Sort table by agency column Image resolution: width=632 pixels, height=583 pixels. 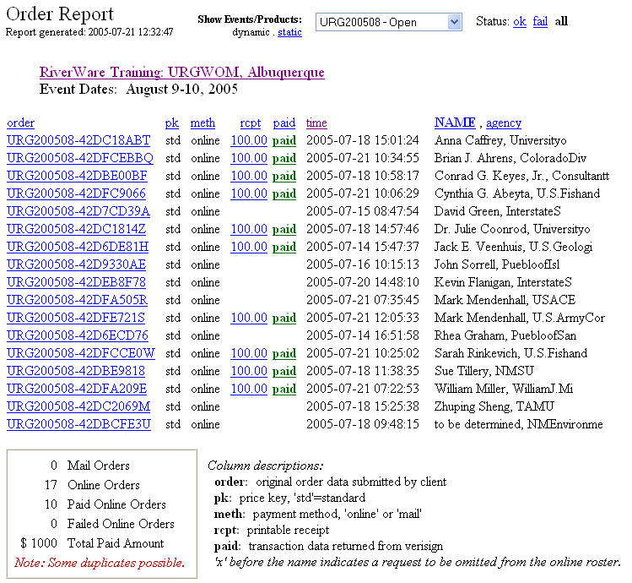point(504,123)
